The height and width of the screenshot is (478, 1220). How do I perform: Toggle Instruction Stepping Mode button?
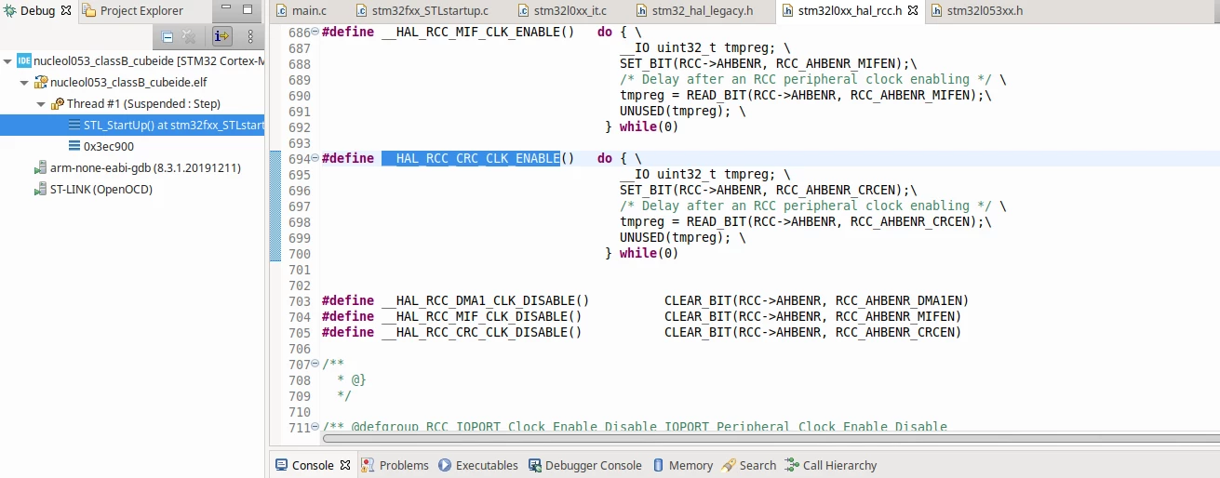(221, 37)
